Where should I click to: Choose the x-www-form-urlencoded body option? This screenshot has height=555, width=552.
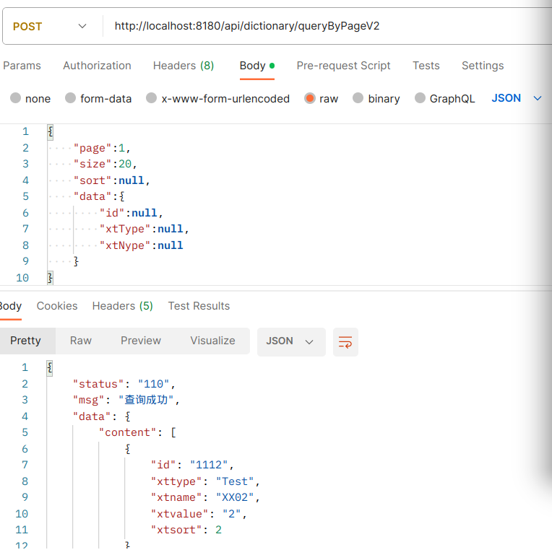point(152,99)
